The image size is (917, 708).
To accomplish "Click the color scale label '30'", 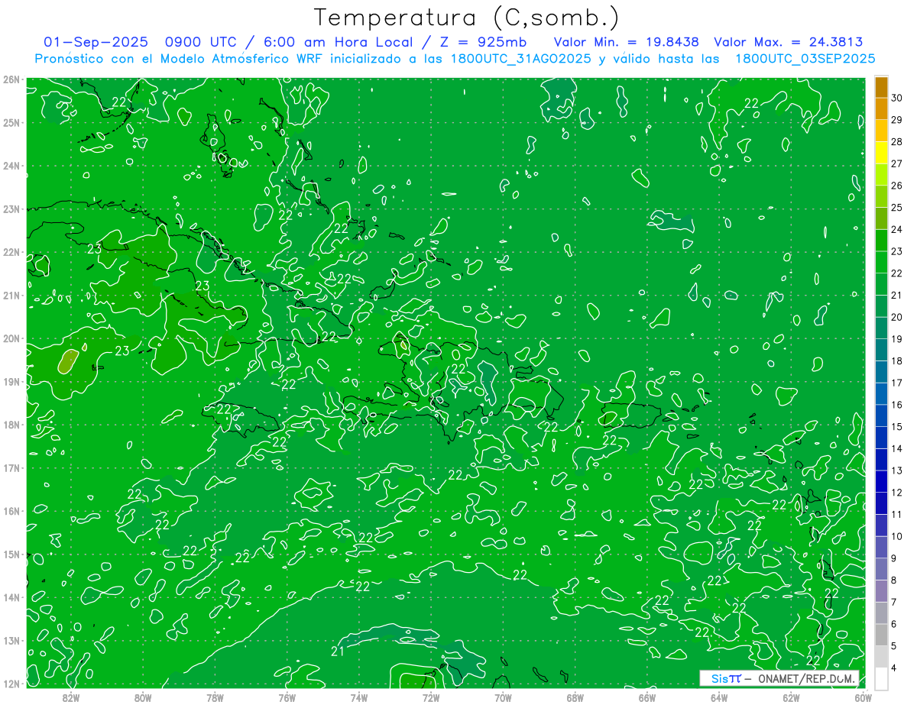I will (x=896, y=98).
